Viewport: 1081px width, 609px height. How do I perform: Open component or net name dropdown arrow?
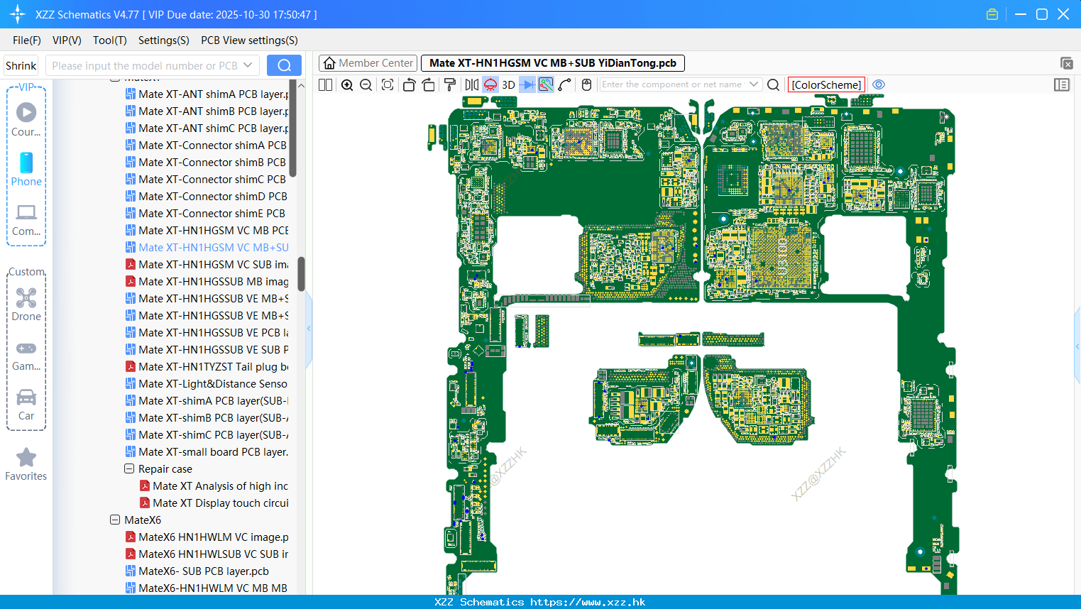(754, 84)
